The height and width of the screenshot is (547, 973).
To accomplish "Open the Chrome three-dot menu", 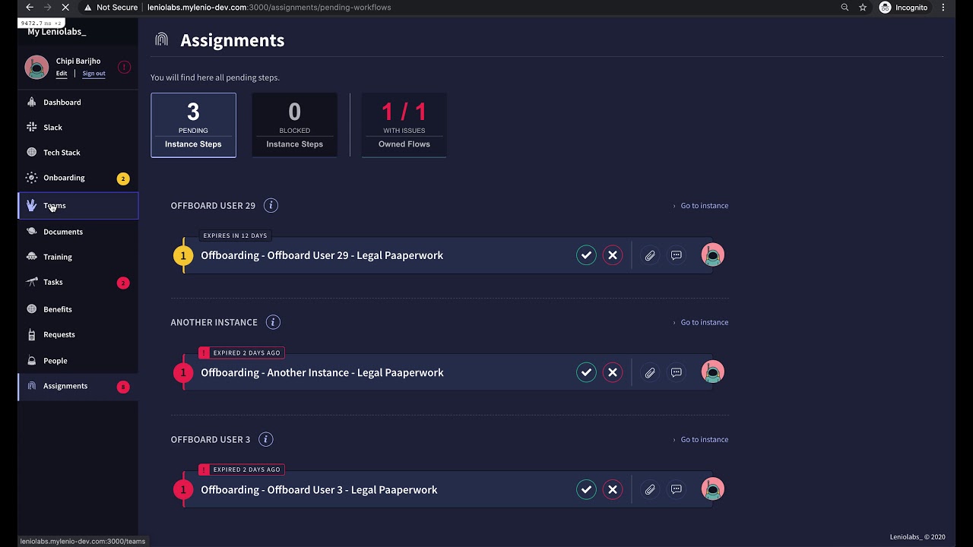I will [x=944, y=8].
